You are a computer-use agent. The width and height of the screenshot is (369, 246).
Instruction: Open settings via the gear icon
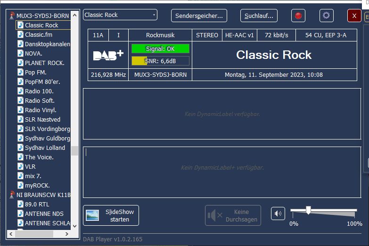pyautogui.click(x=326, y=16)
